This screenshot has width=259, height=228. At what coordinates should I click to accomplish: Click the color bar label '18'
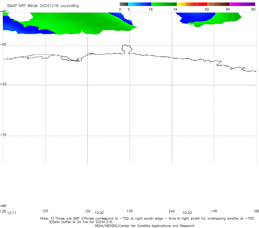click(x=150, y=9)
